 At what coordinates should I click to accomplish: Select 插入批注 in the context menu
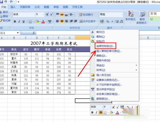(x=104, y=75)
